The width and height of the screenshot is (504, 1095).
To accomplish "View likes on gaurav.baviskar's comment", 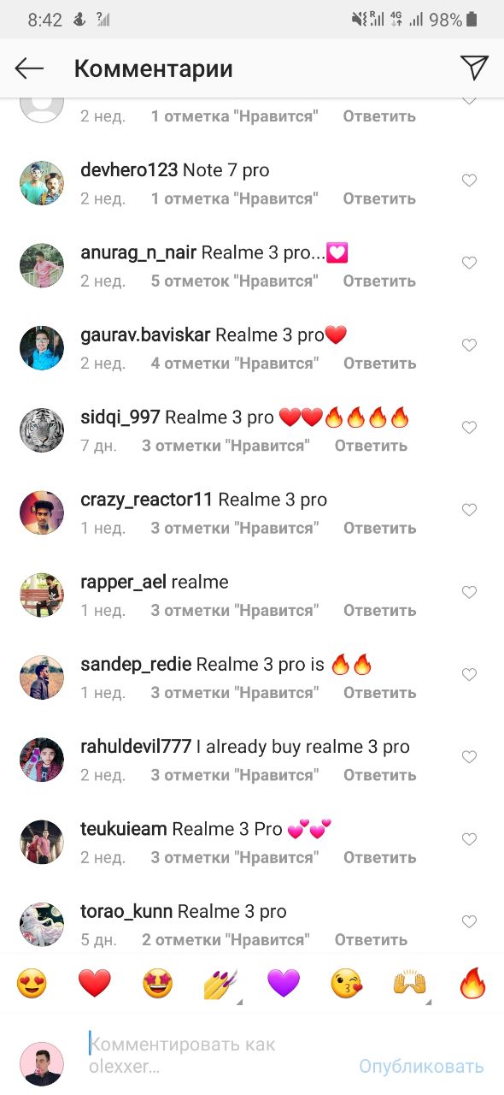I will pyautogui.click(x=235, y=363).
